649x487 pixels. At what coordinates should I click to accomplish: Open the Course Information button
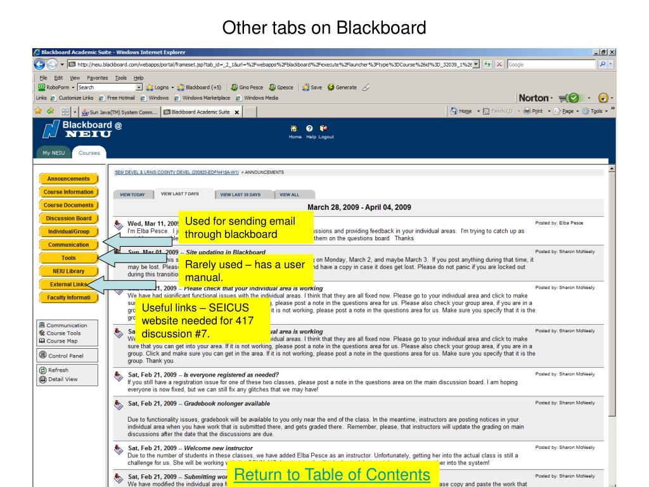click(68, 192)
